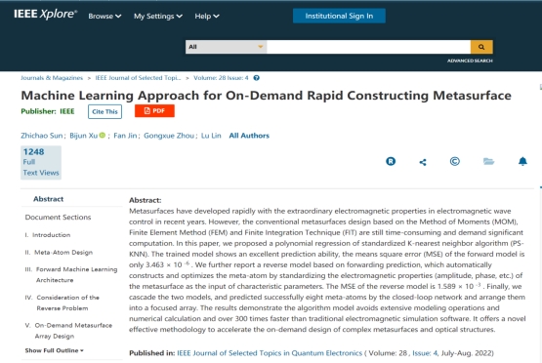Expand the My Settings menu
The width and height of the screenshot is (542, 363).
[x=158, y=17]
